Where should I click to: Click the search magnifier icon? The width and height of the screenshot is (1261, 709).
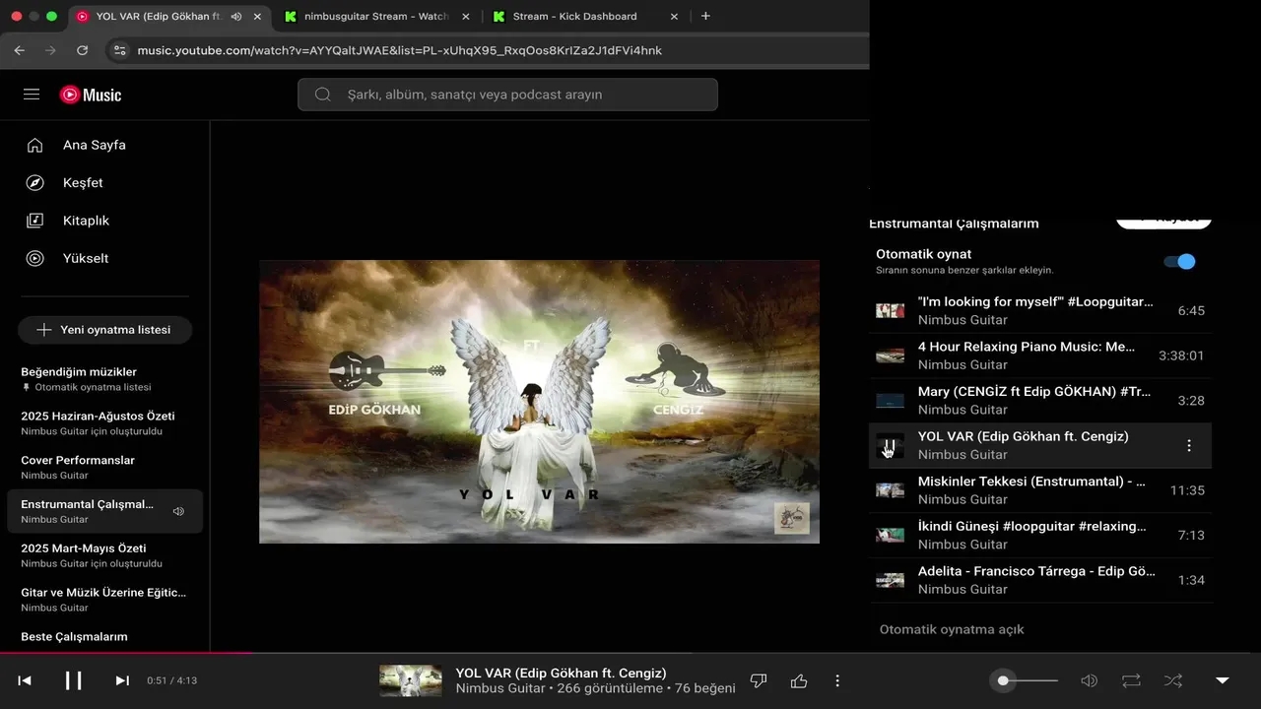(x=322, y=95)
